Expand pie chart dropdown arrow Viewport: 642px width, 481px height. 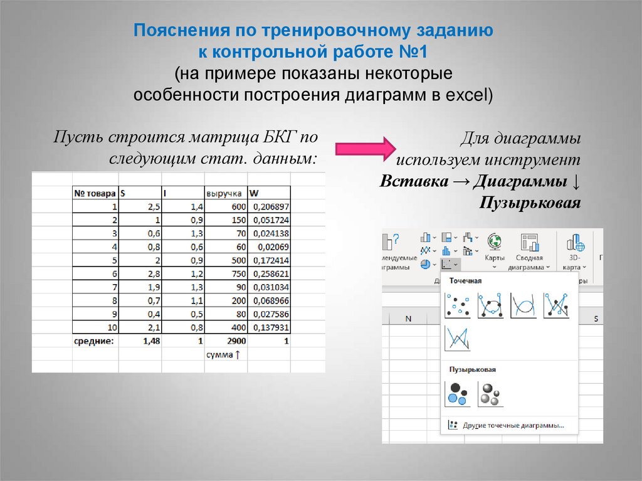(x=434, y=265)
